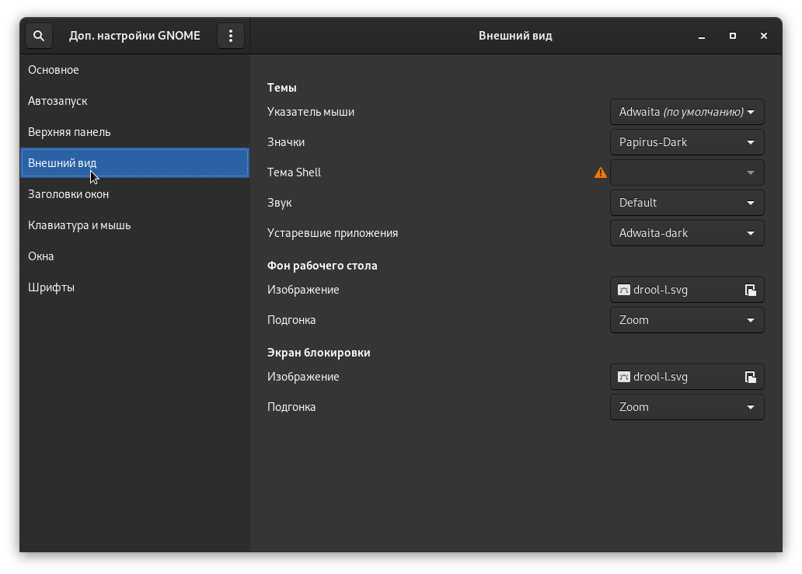Click the desktop background file chooser icon
This screenshot has height=574, width=802.
pos(750,290)
